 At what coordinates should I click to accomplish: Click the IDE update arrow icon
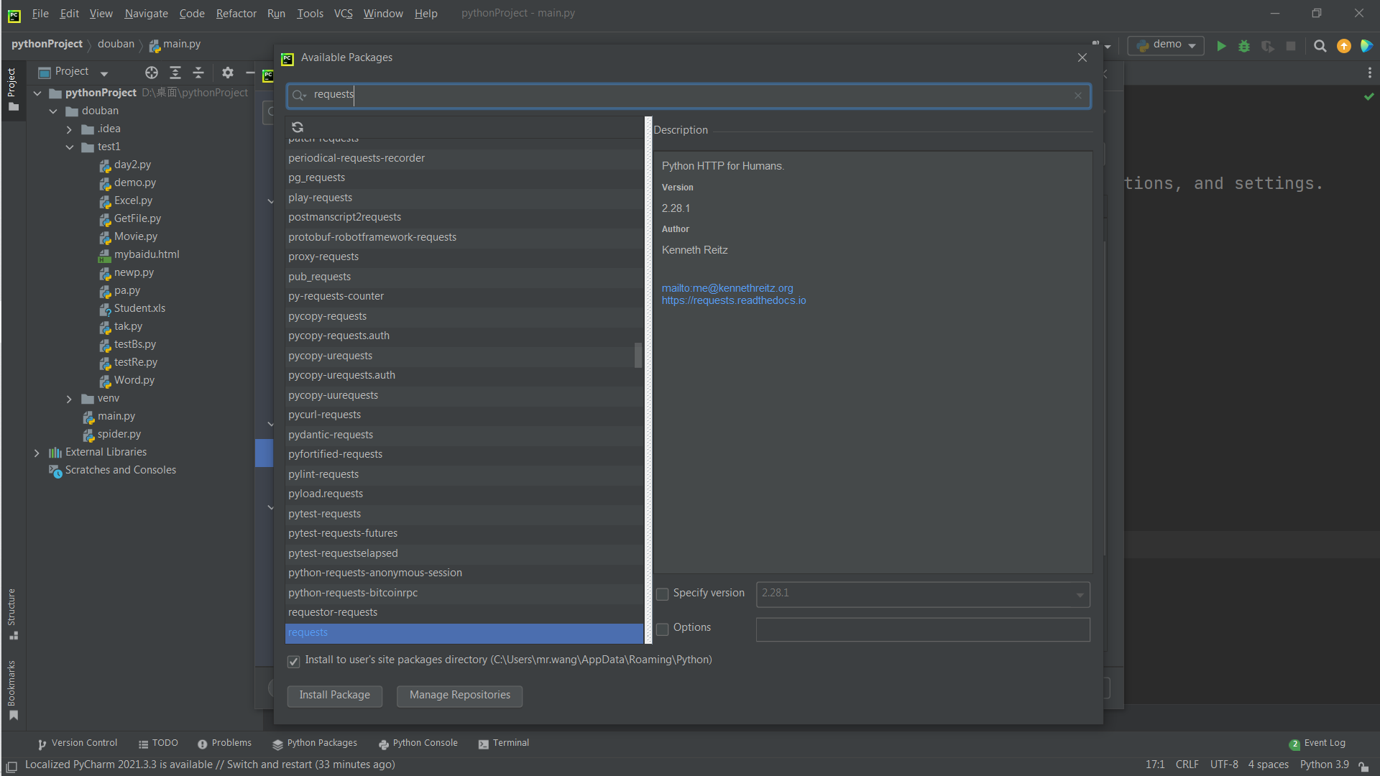pos(1343,46)
